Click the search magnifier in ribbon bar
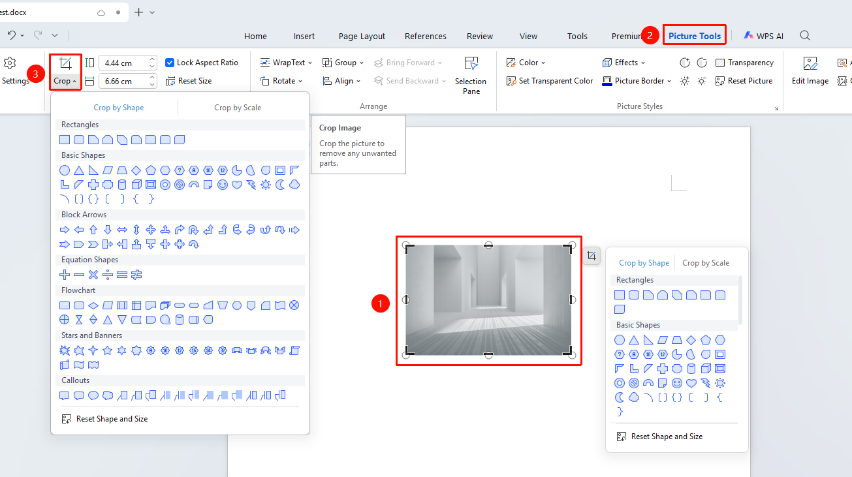This screenshot has height=477, width=852. (805, 36)
